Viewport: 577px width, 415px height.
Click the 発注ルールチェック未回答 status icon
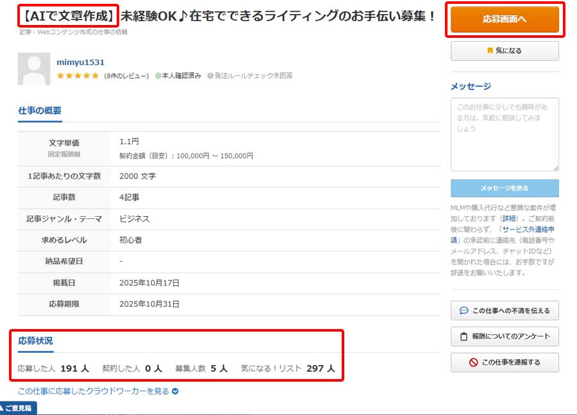210,76
